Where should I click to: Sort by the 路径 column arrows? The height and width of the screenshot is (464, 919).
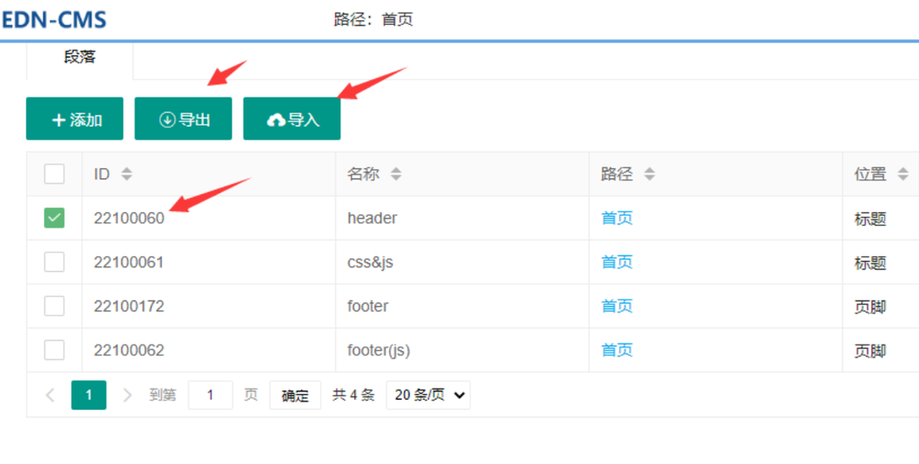click(649, 174)
